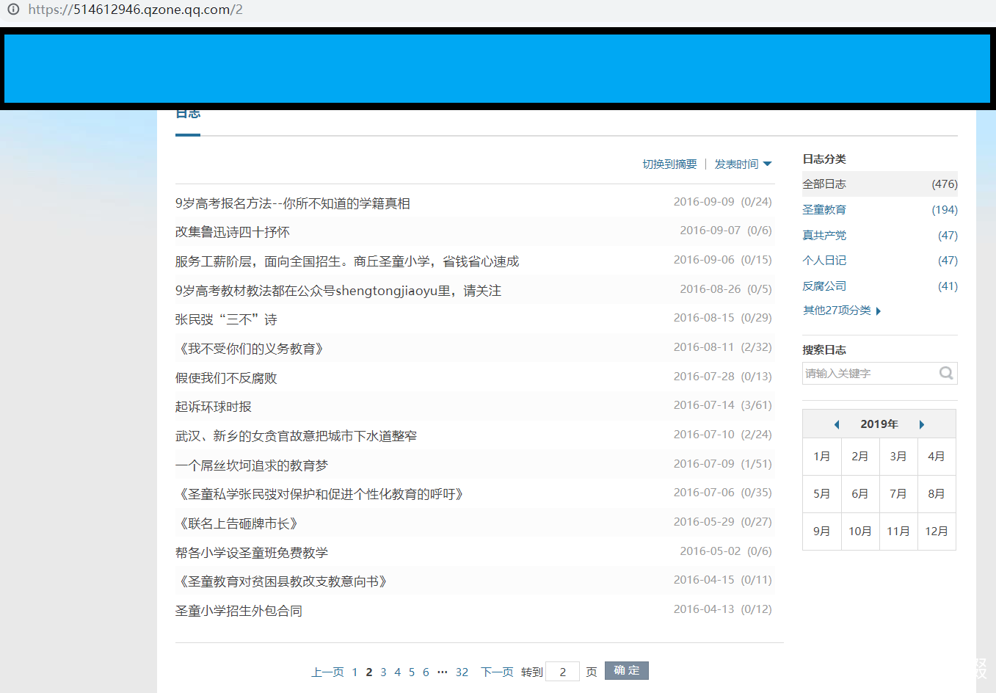
Task: Jump to page 5 in pagination
Action: click(x=412, y=672)
